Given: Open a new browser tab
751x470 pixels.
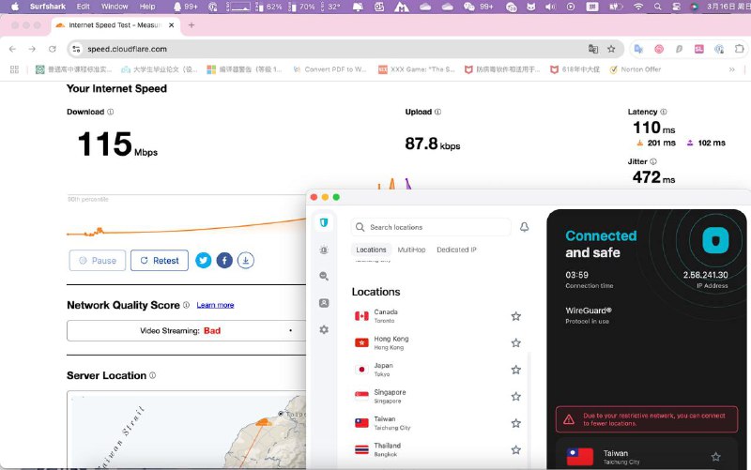Looking at the screenshot, I should point(192,25).
